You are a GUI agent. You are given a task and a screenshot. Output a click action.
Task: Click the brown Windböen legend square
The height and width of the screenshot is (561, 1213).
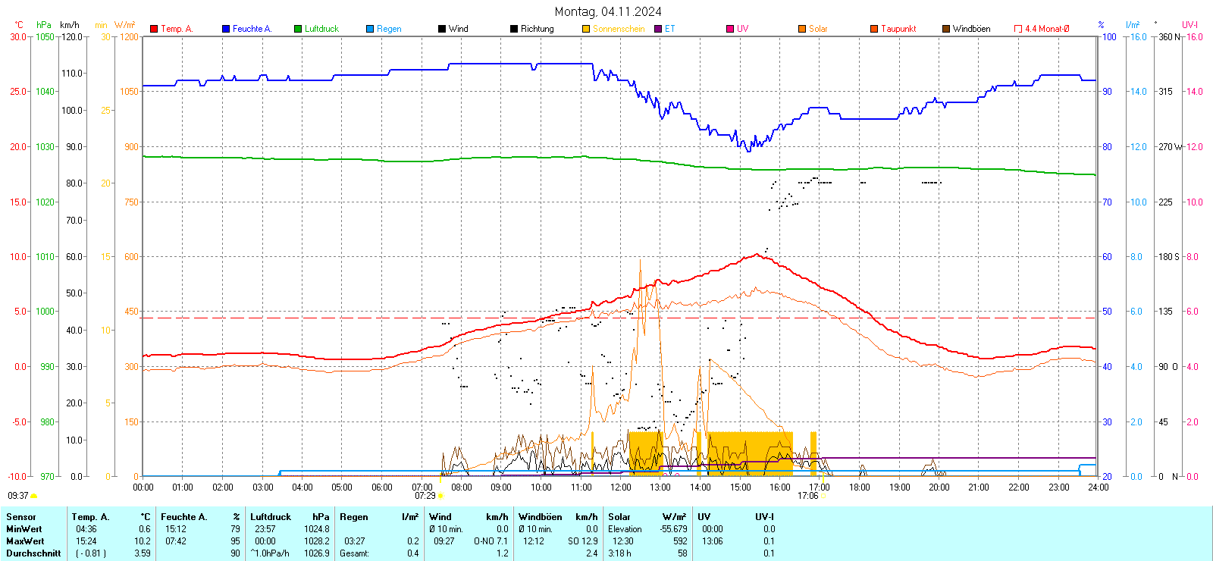946,29
